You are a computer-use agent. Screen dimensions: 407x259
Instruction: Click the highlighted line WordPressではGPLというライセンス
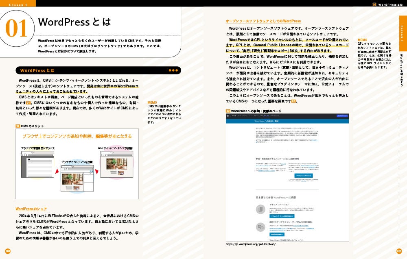289,40
